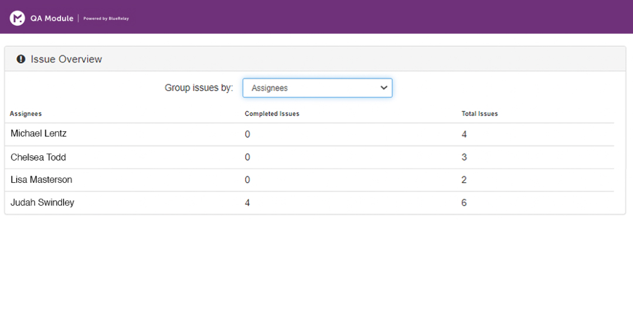Click the Powered by BlueRelay text

[105, 19]
